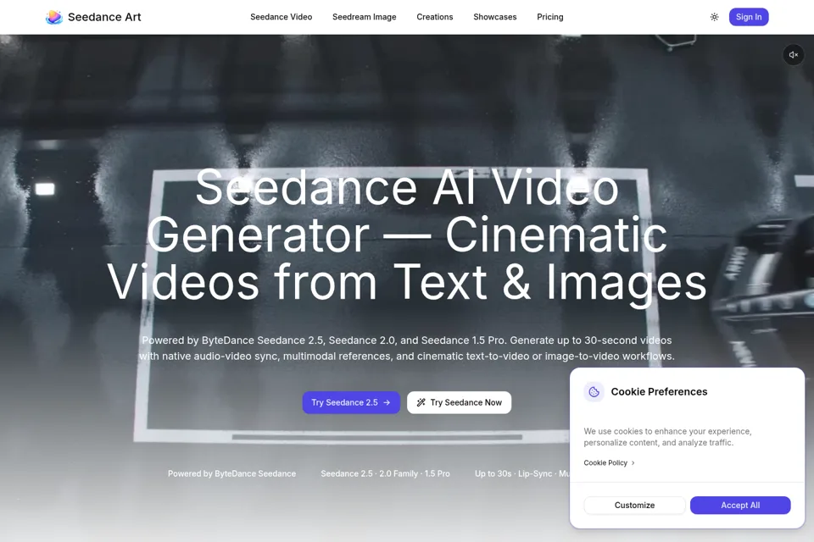Toggle the light/dark theme sun icon
The width and height of the screenshot is (814, 542).
714,17
